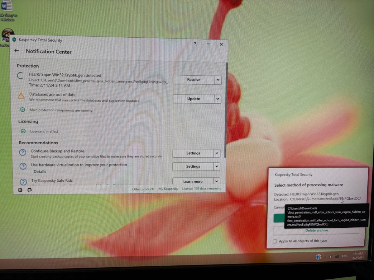This screenshot has width=374, height=280.
Task: Click License: 169 days remaining link
Action: [202, 189]
